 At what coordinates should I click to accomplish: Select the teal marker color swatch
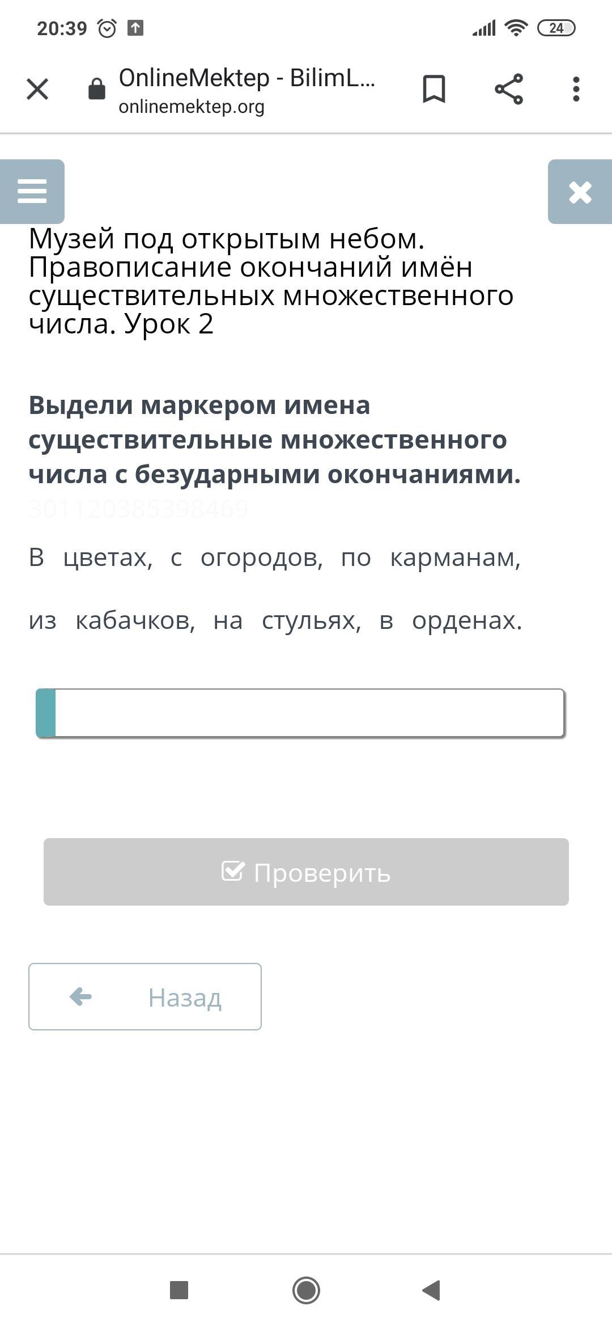coord(46,713)
